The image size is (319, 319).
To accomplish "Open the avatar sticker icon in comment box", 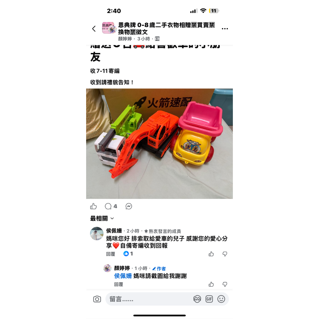I will tap(197, 299).
